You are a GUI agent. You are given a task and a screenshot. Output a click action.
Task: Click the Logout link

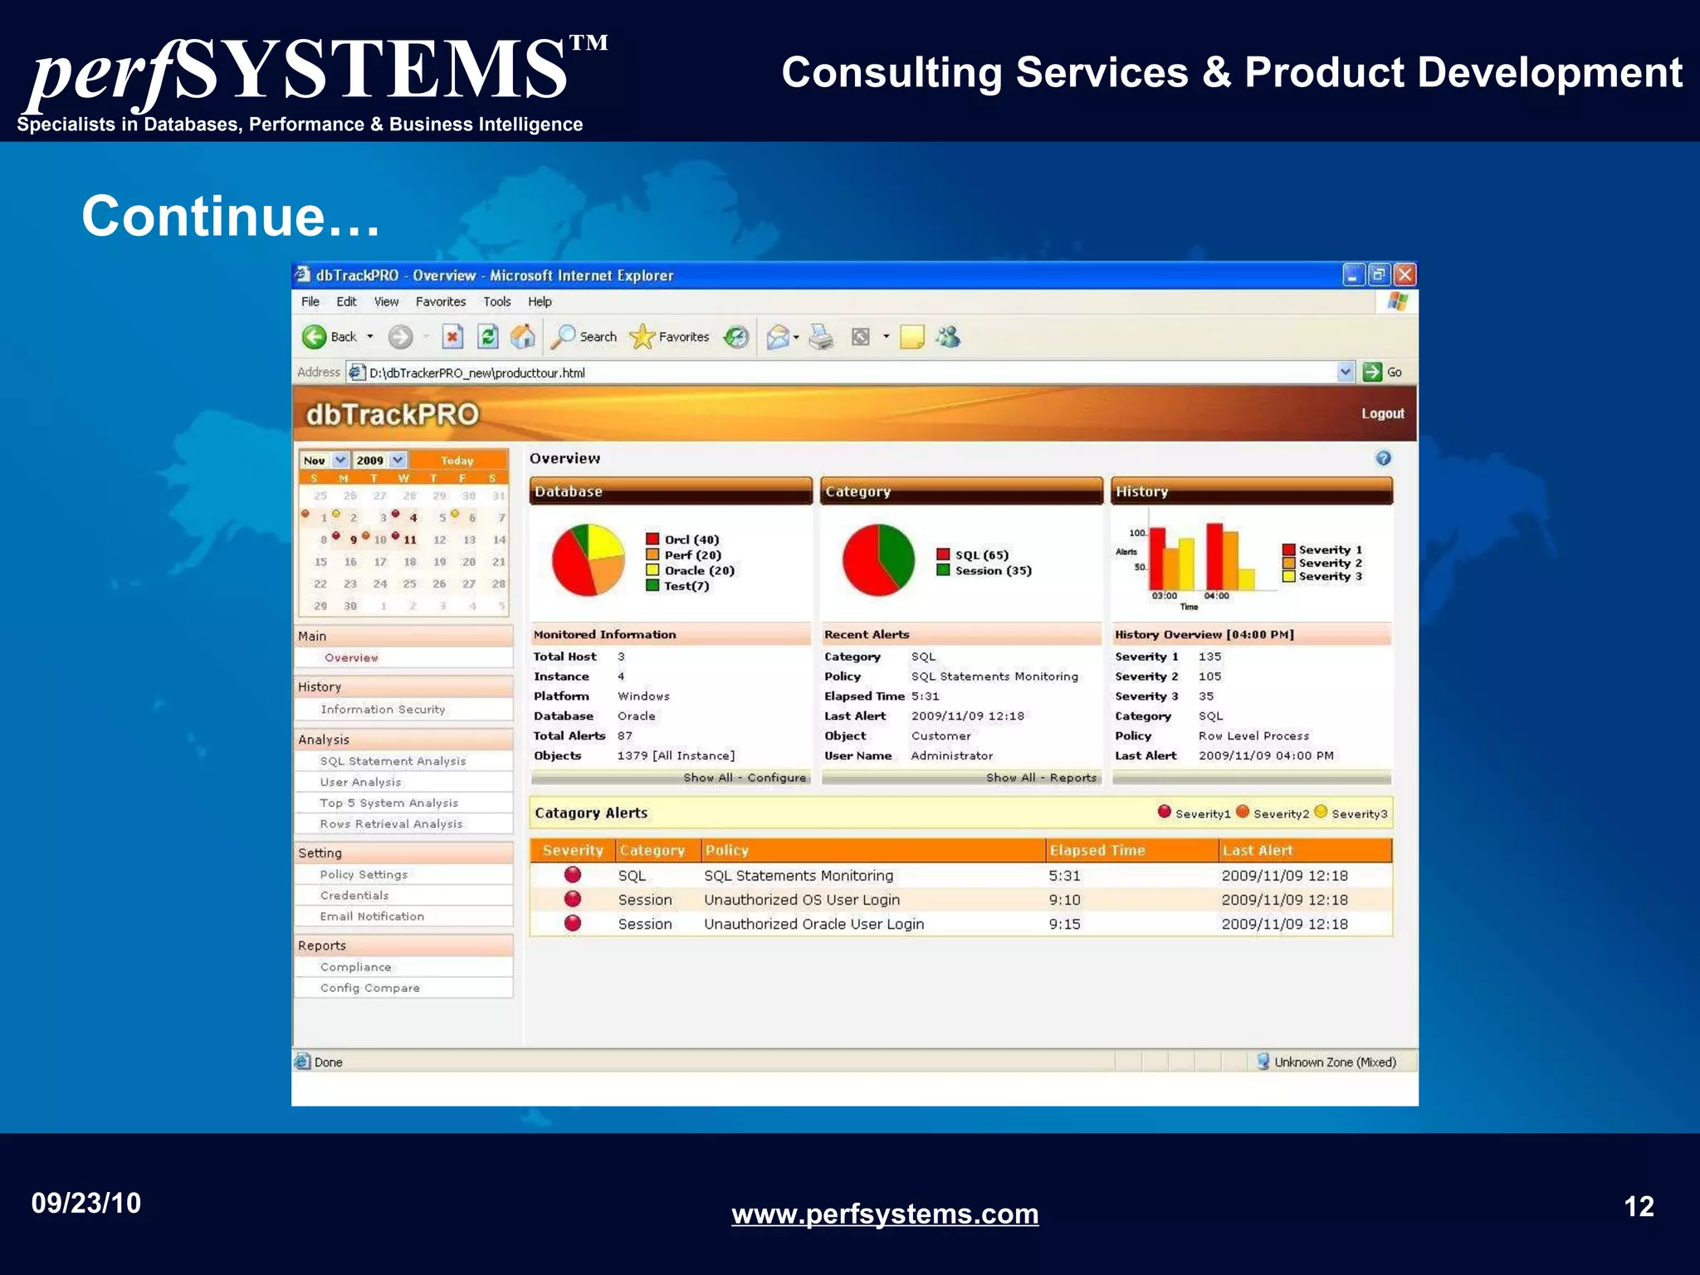pos(1382,413)
